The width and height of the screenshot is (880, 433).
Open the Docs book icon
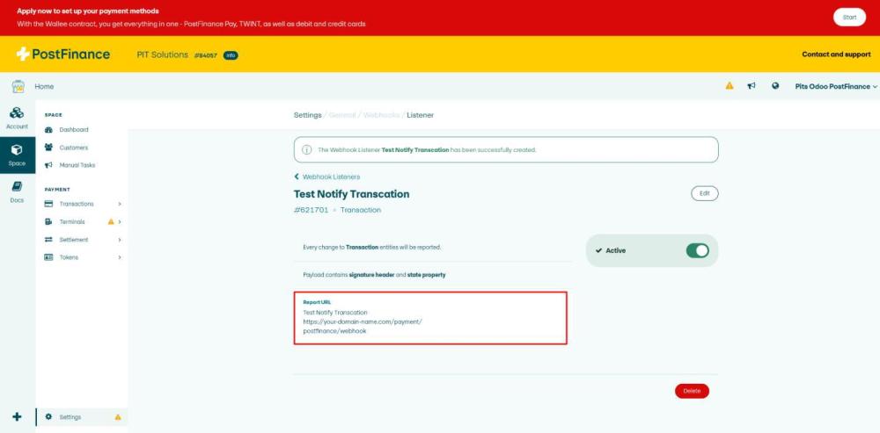pos(17,186)
